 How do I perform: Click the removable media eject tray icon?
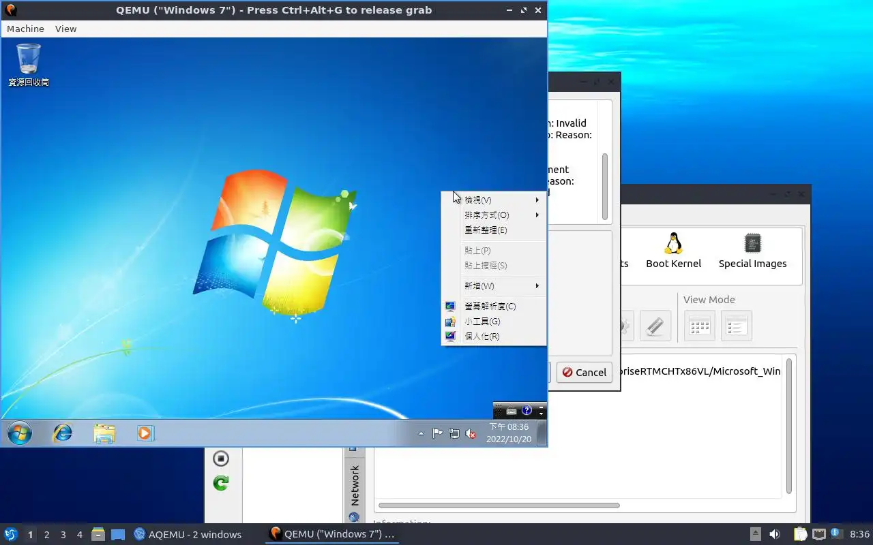(x=756, y=534)
